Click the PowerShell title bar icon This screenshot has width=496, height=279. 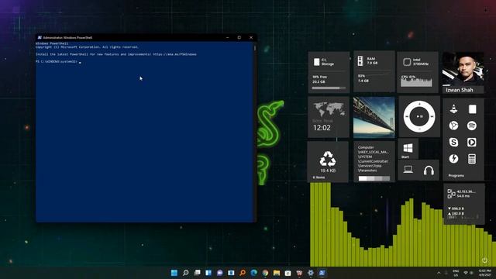coord(40,37)
